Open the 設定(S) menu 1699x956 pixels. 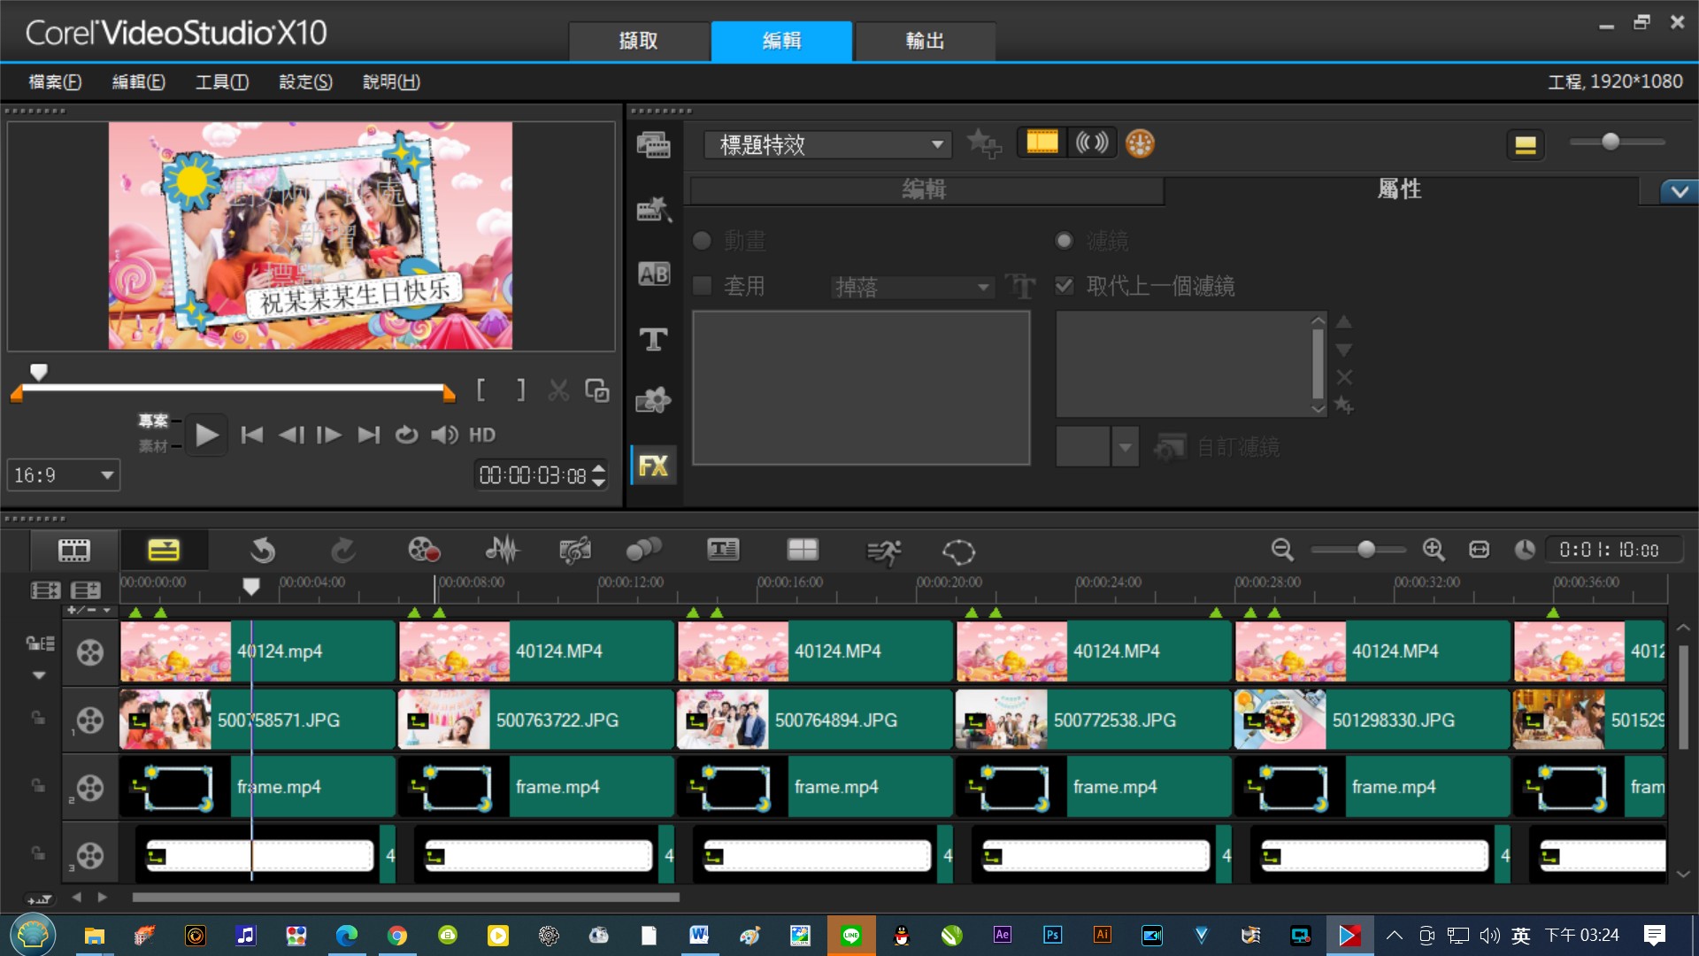click(305, 82)
